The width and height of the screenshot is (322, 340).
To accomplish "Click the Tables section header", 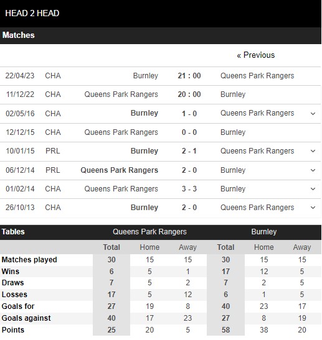I will (x=13, y=232).
